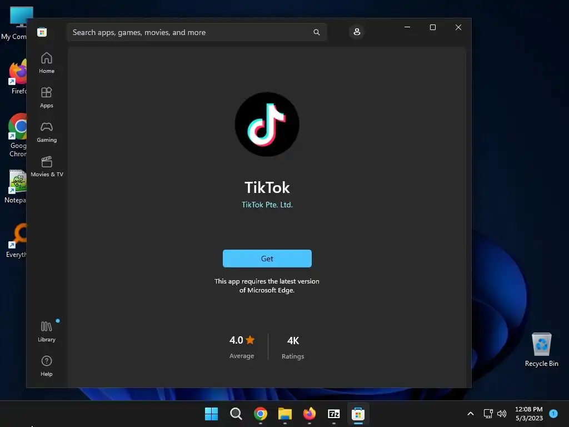This screenshot has width=569, height=427.
Task: Open 7-Zip from the taskbar
Action: pyautogui.click(x=334, y=414)
